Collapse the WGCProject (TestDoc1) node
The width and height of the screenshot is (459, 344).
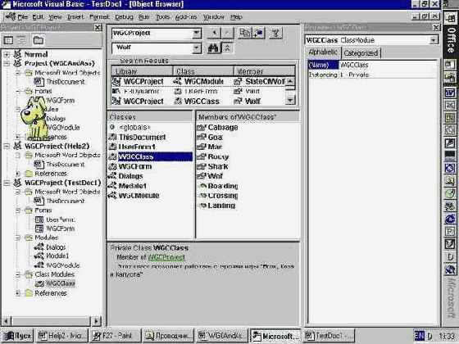tap(7, 183)
